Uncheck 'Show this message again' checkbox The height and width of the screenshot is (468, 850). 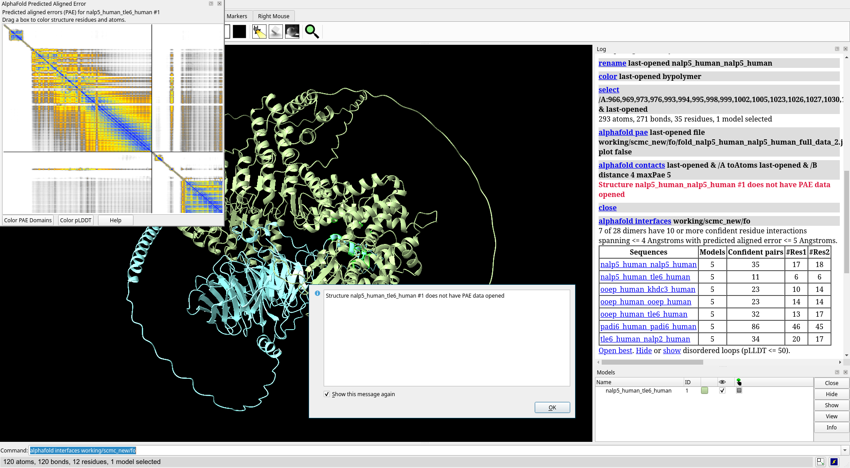[327, 394]
